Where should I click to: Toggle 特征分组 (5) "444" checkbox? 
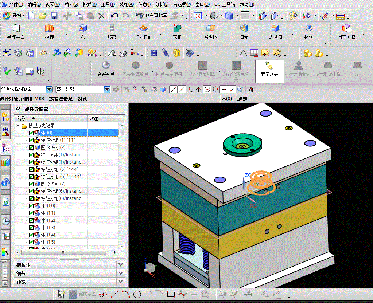tap(31, 169)
